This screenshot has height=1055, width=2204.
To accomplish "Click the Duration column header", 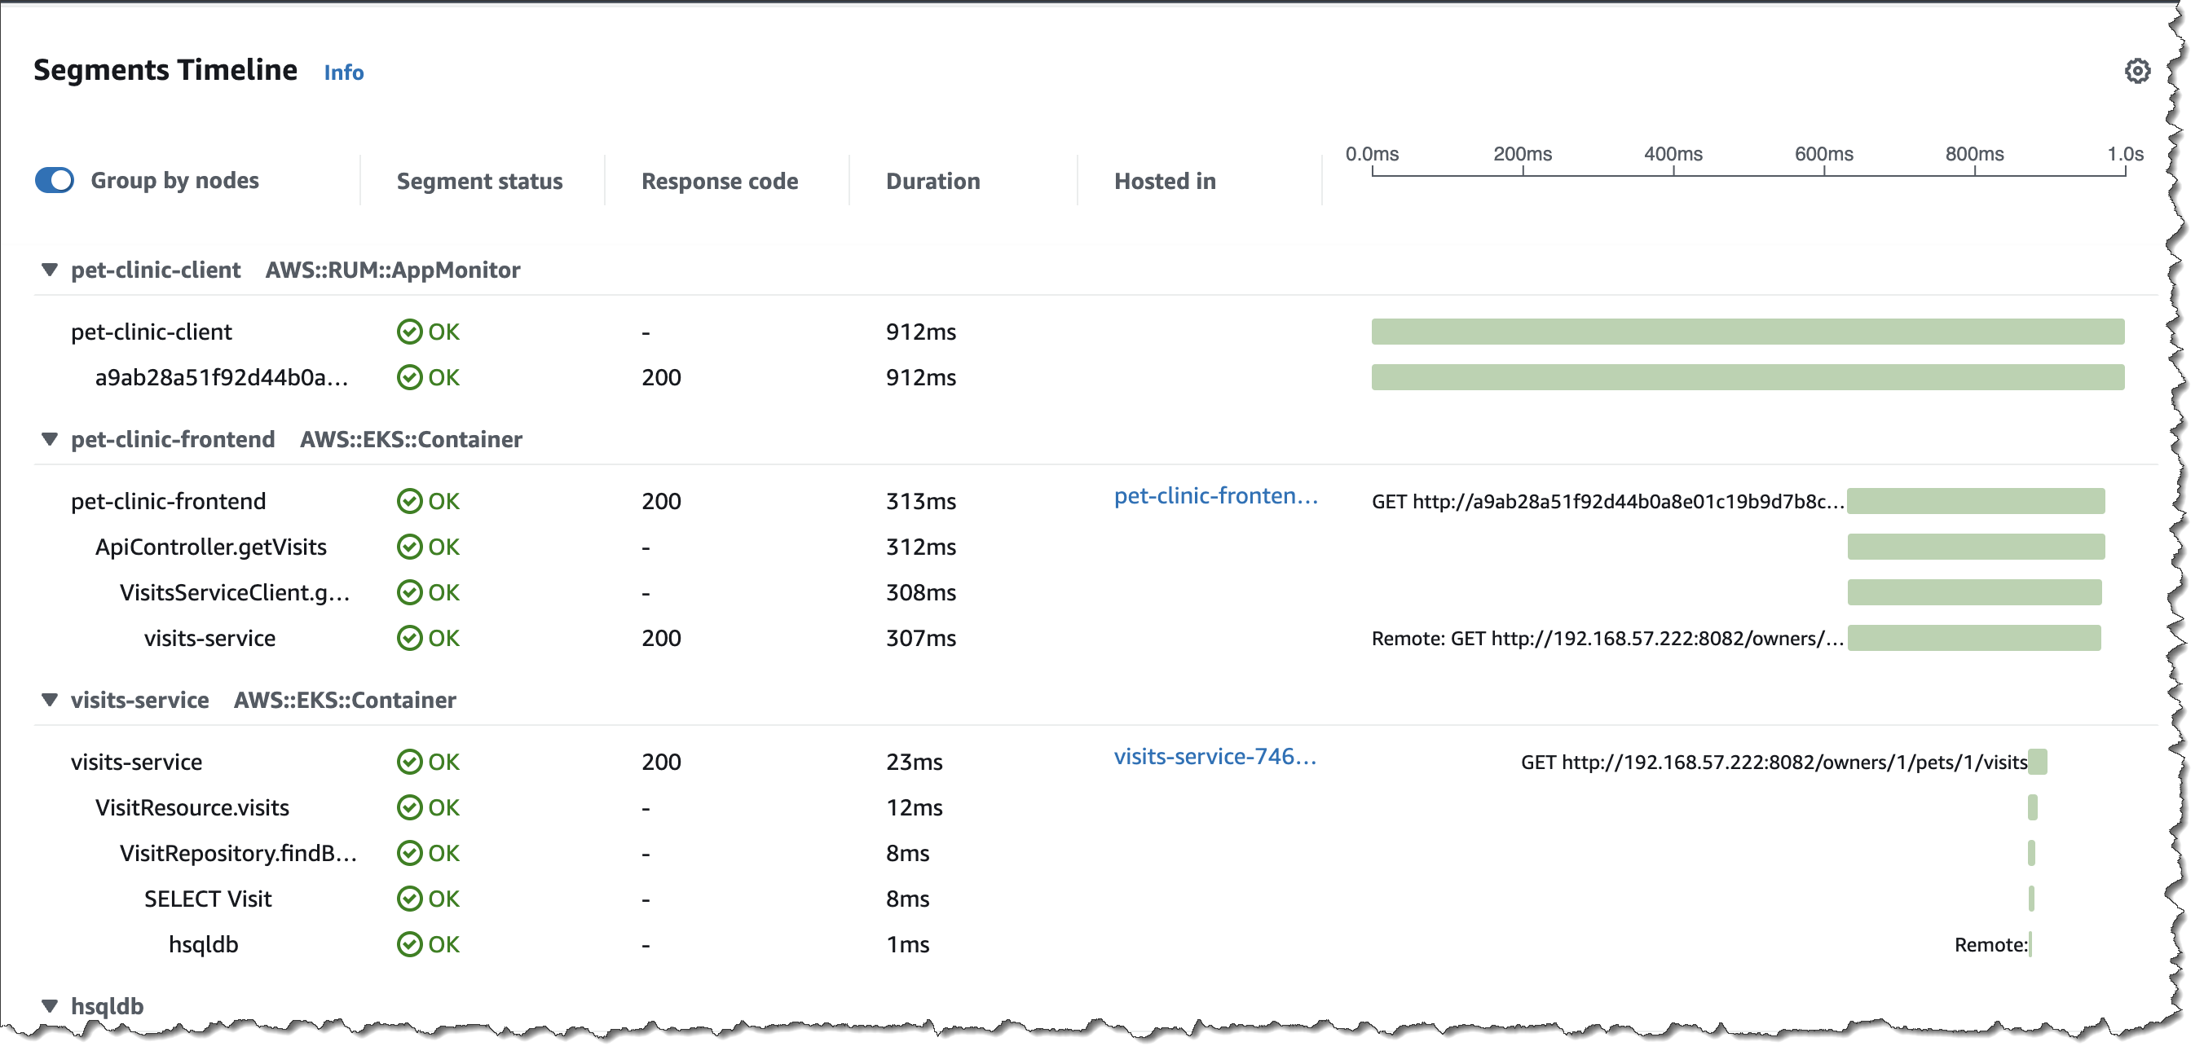I will pos(932,181).
